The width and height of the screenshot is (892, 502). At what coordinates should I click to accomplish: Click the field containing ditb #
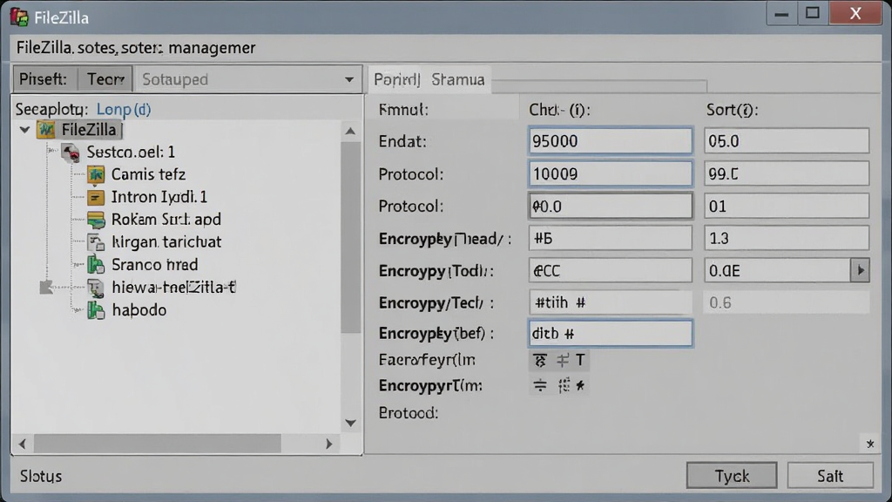[x=611, y=334]
